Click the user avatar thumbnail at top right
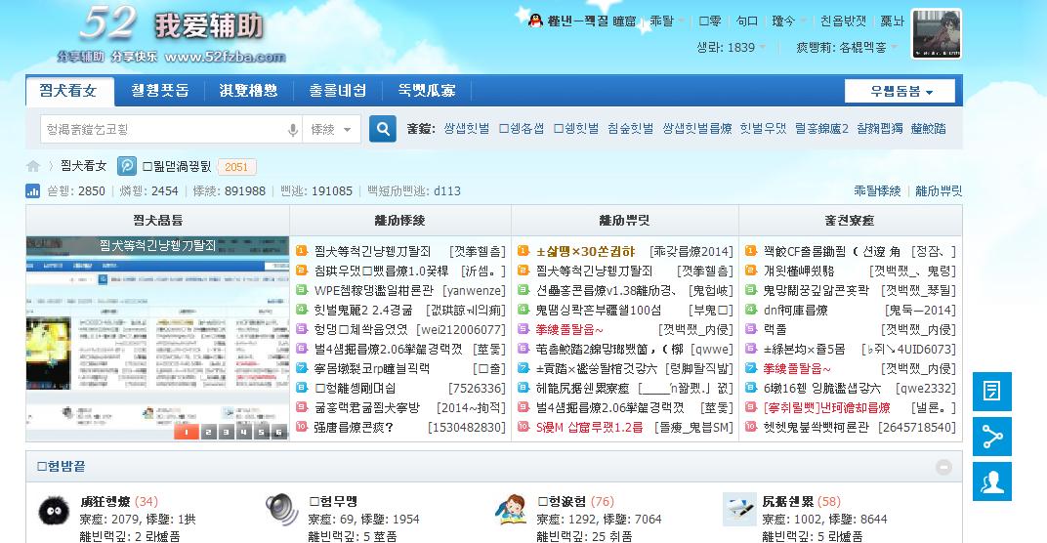 [936, 35]
